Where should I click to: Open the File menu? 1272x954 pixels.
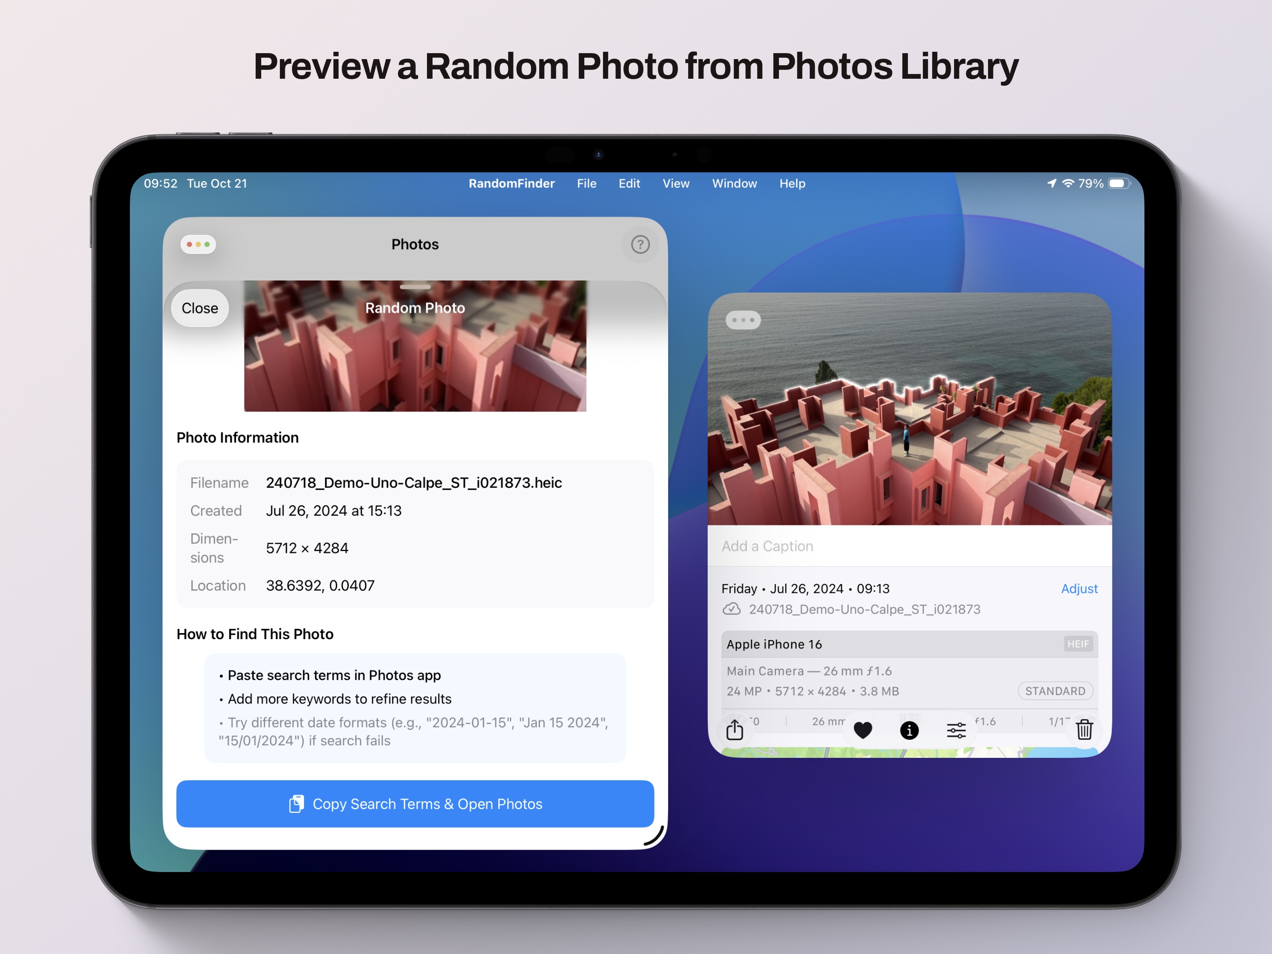click(x=586, y=183)
